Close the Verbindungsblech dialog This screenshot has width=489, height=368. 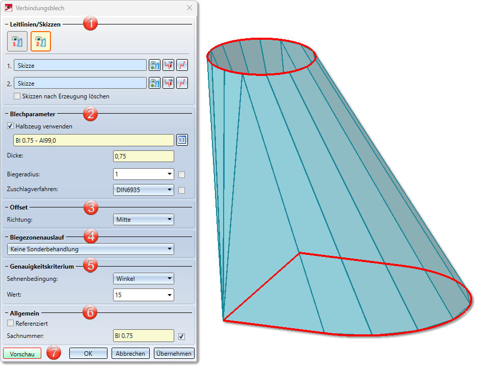(189, 8)
